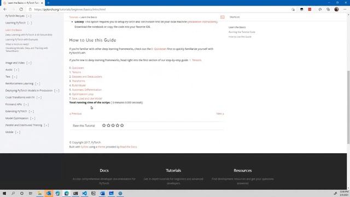
Task: Expand Frontend APIs section
Action: pyautogui.click(x=26, y=105)
